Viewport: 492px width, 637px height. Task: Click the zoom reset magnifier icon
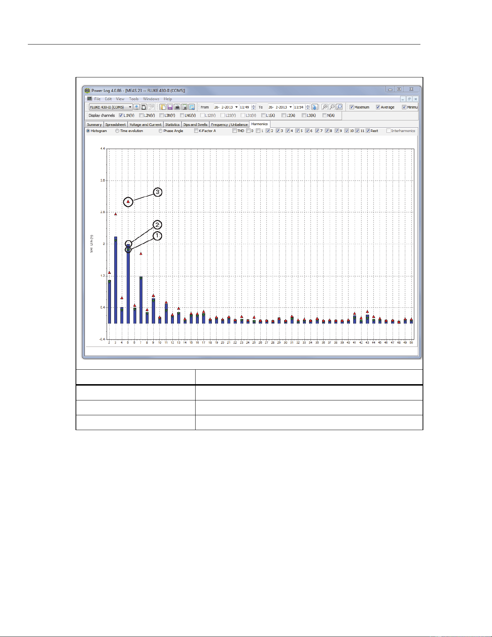(339, 107)
